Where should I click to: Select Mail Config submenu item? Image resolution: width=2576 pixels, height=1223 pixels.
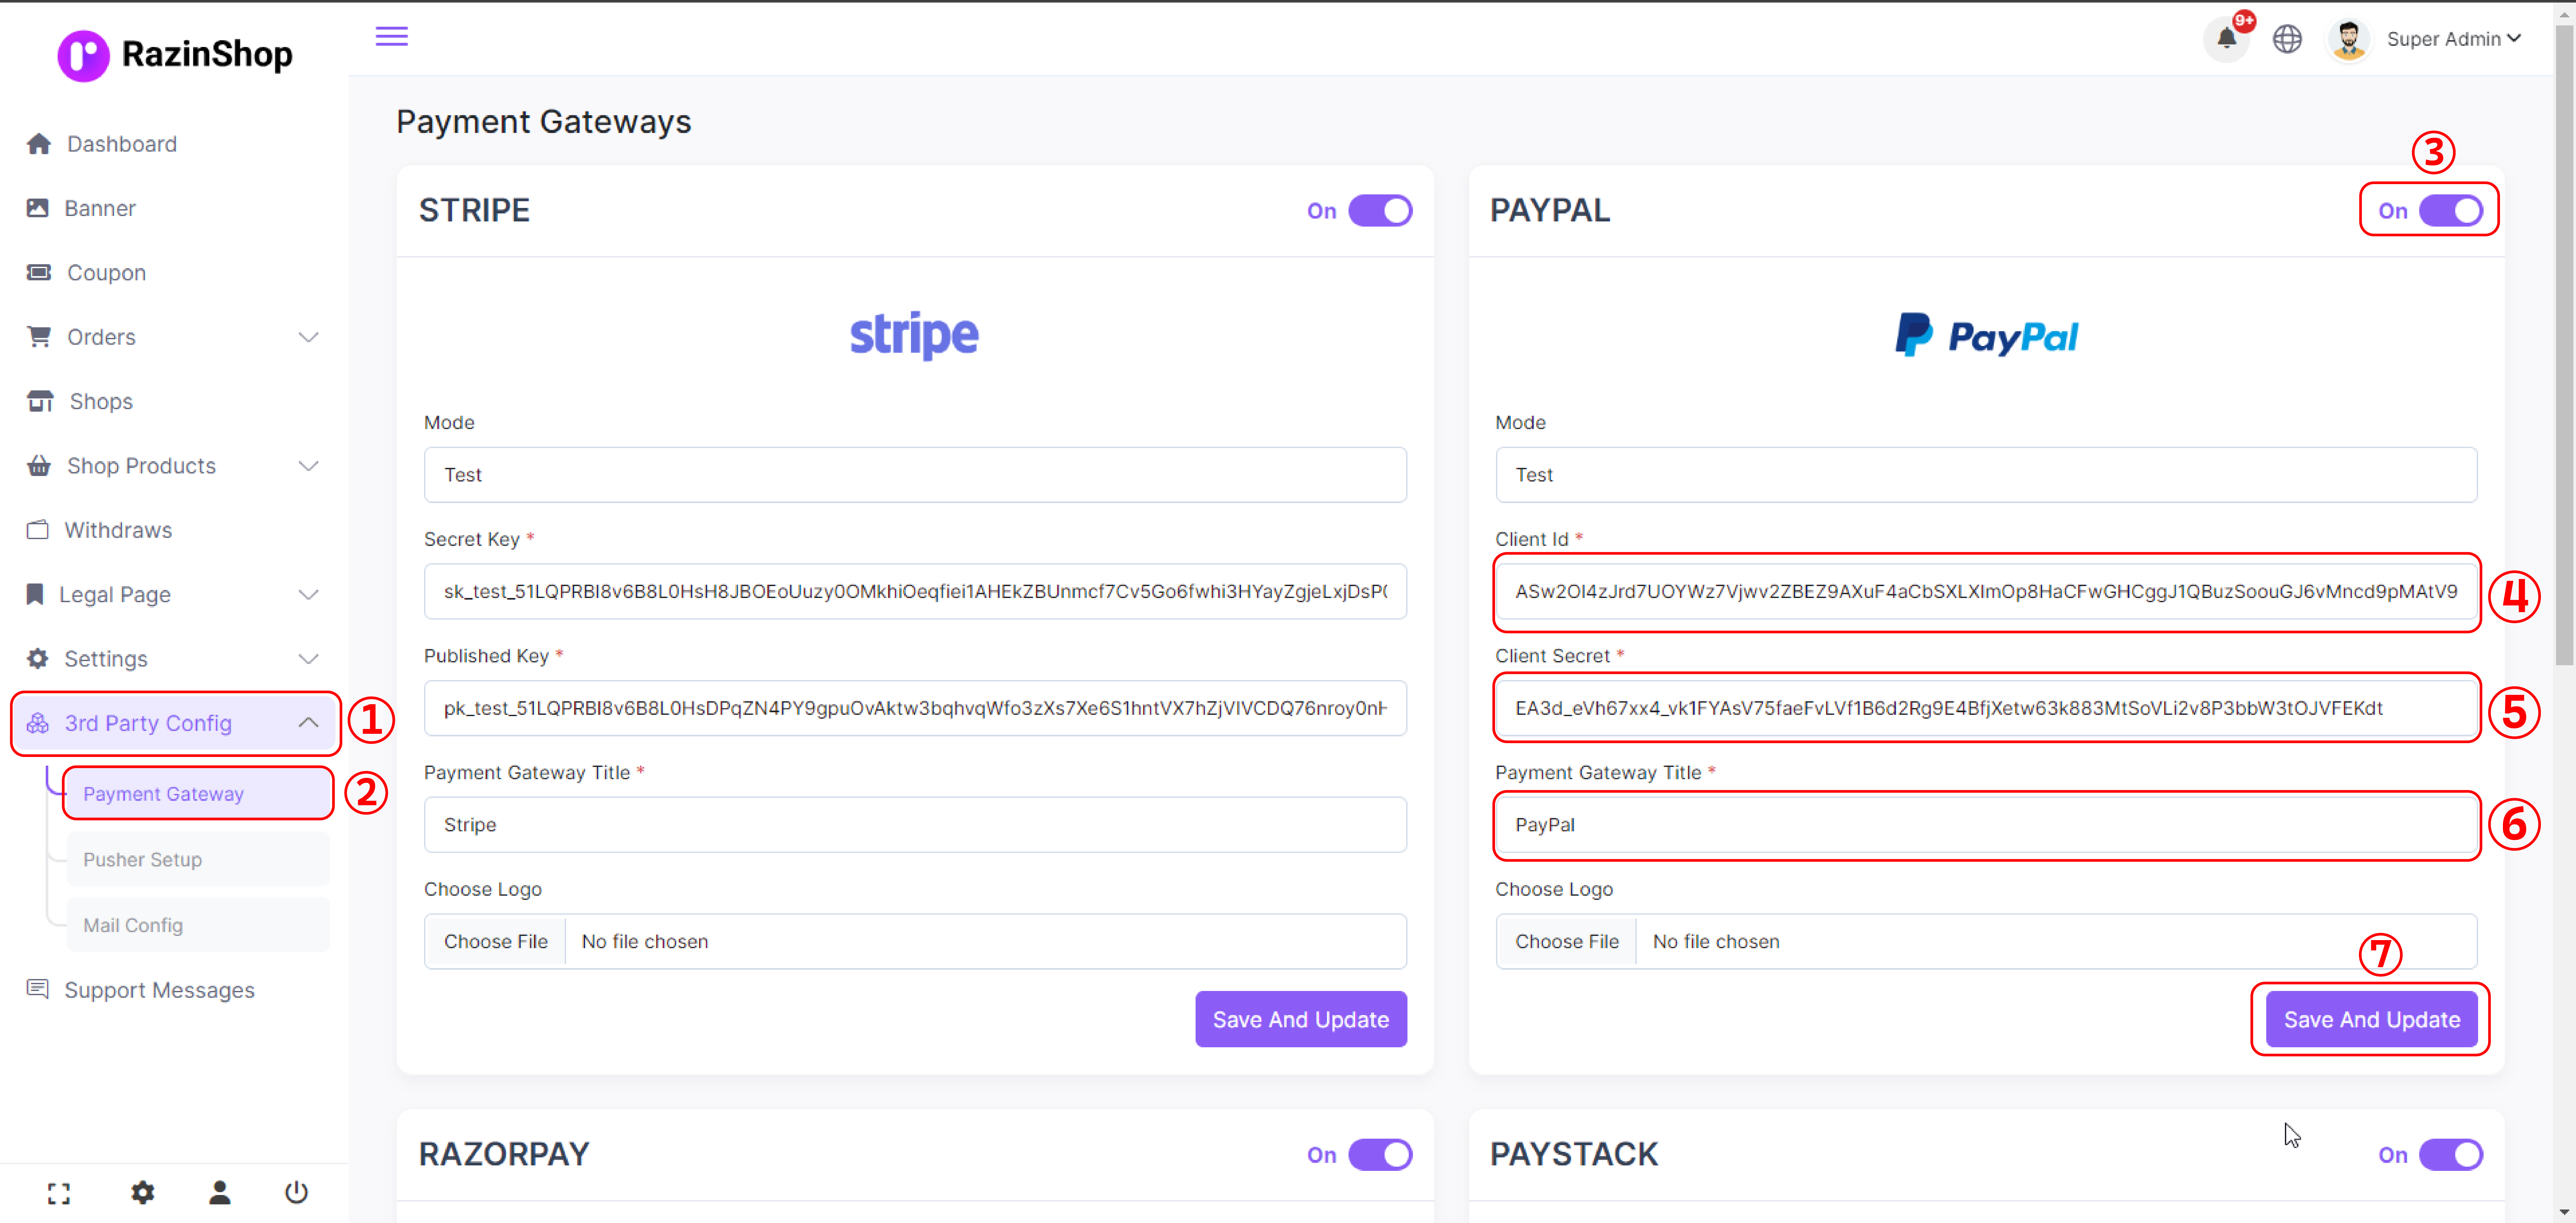198,925
